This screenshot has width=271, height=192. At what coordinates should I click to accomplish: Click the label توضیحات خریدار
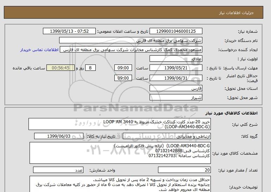tap(244, 187)
